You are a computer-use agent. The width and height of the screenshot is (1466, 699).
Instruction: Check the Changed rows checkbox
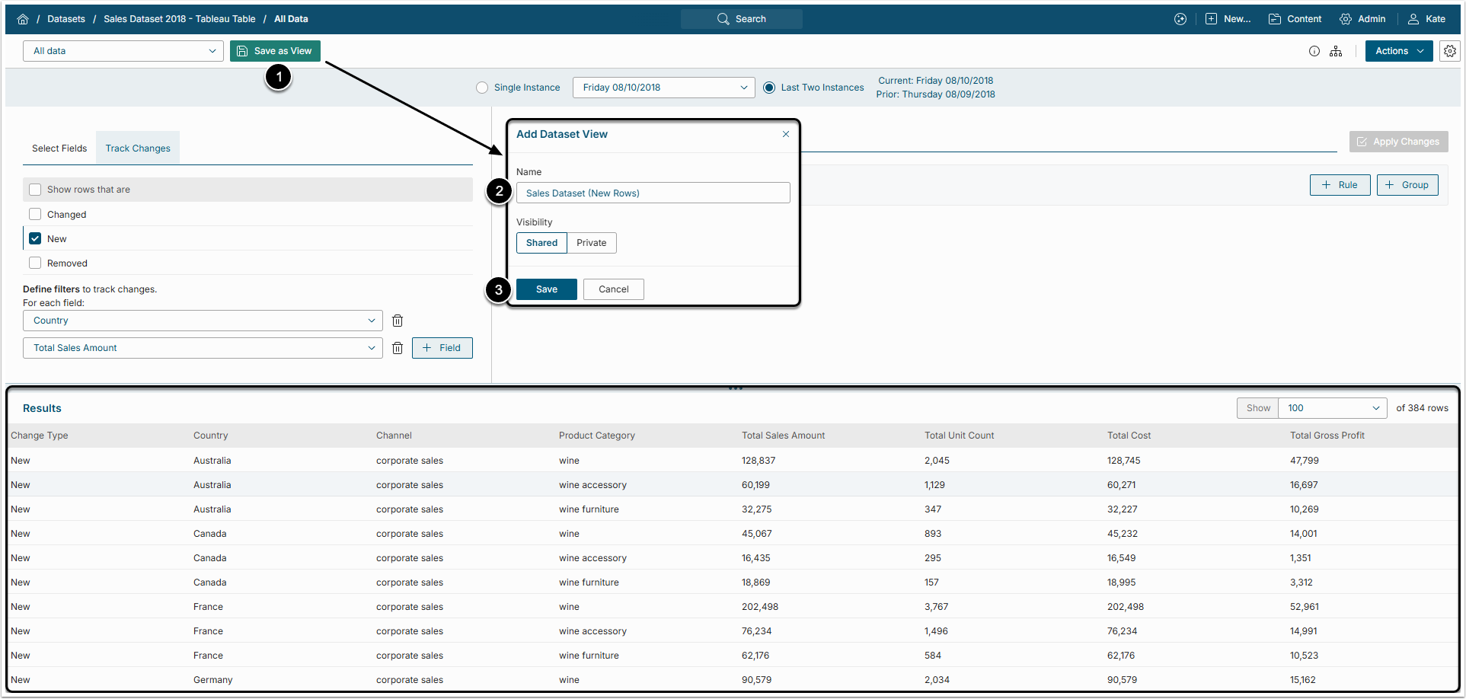click(35, 215)
